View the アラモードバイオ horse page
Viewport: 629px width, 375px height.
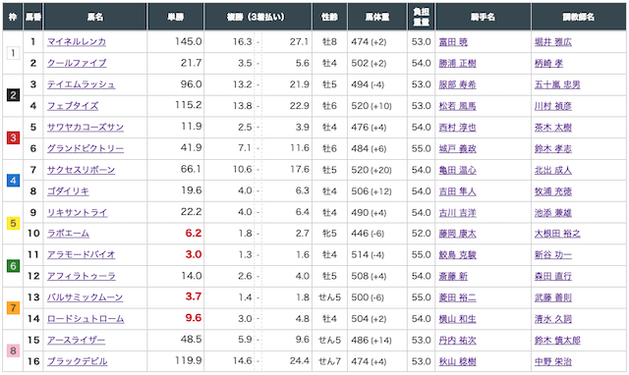[x=81, y=255]
